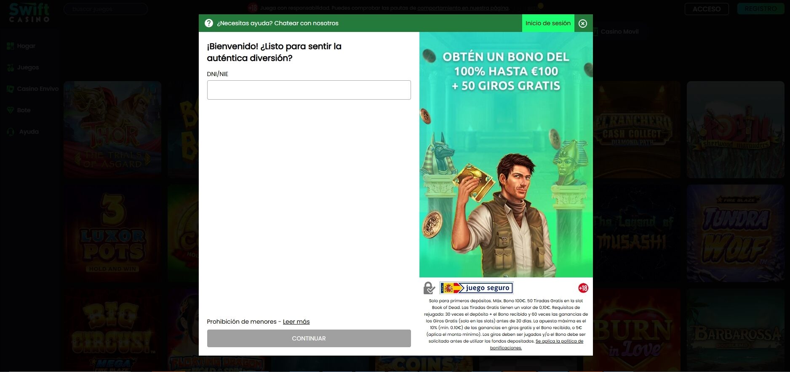
Task: Click the Casino Envivo cards icon
Action: (11, 89)
